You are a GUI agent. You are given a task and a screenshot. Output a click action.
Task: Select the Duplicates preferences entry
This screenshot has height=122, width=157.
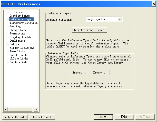pyautogui.click(x=17, y=41)
